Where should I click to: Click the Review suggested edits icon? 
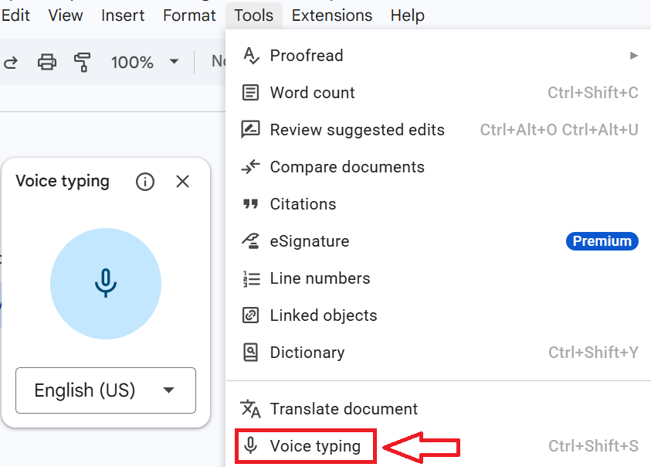click(x=250, y=130)
